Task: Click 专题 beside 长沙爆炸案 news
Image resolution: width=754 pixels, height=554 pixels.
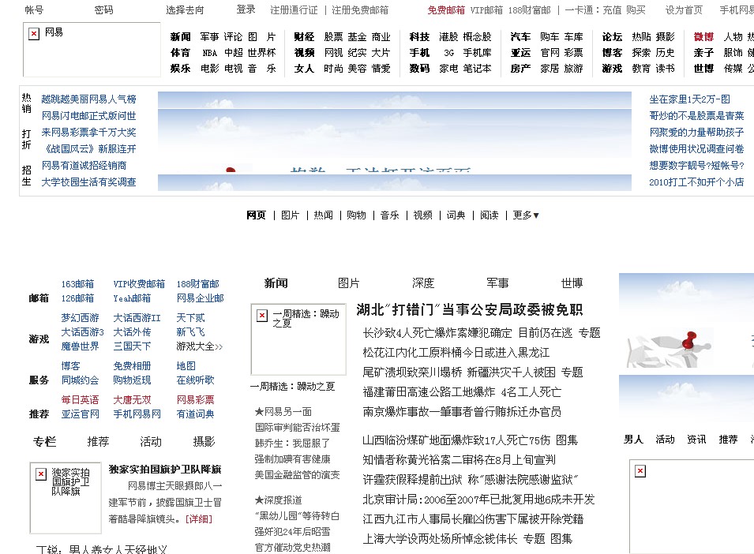Action: point(589,332)
